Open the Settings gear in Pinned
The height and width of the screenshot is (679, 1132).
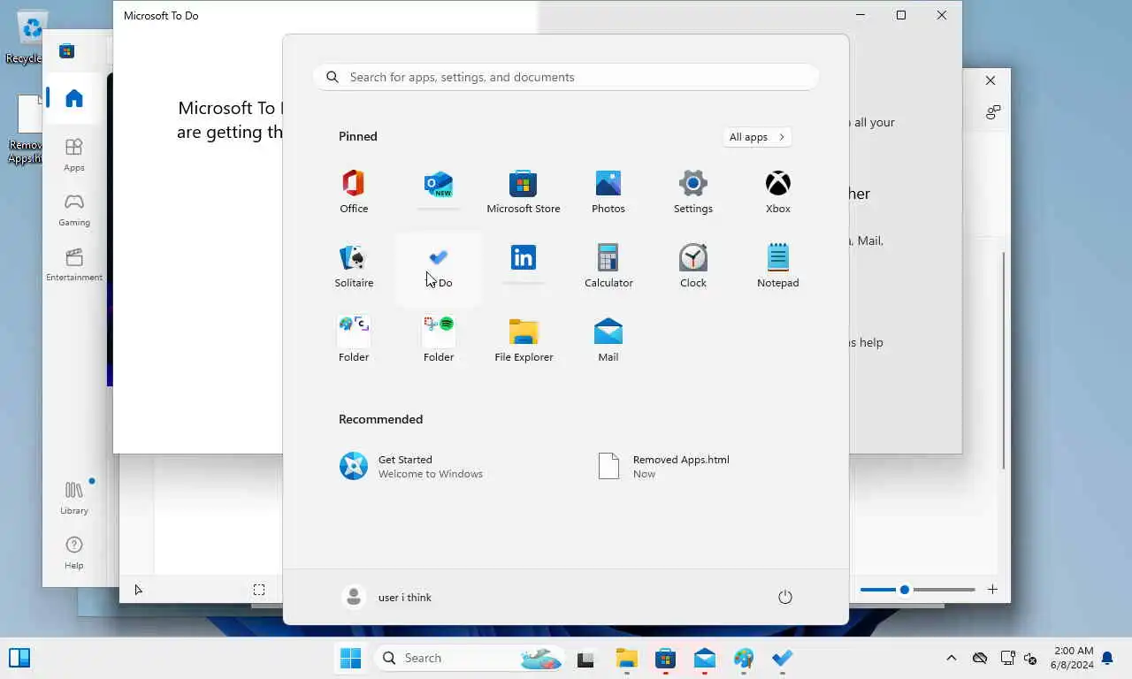(693, 192)
